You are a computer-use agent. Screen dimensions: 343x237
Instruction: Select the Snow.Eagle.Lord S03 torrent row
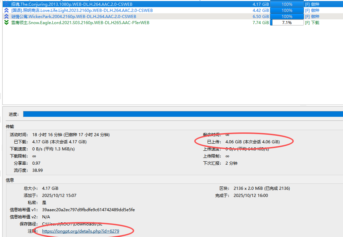[x=80, y=23]
